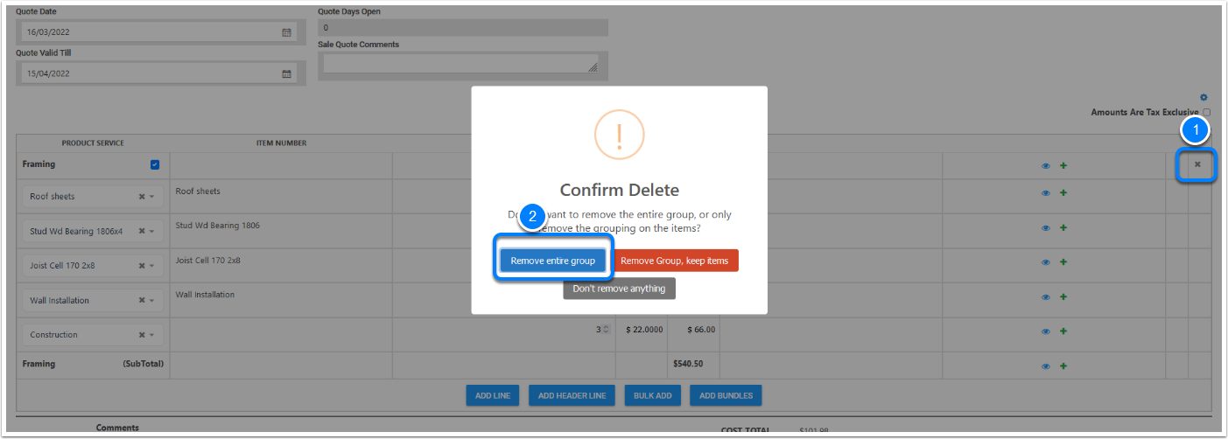This screenshot has height=439, width=1228.
Task: Toggle the Framing group checkbox
Action: tap(155, 164)
